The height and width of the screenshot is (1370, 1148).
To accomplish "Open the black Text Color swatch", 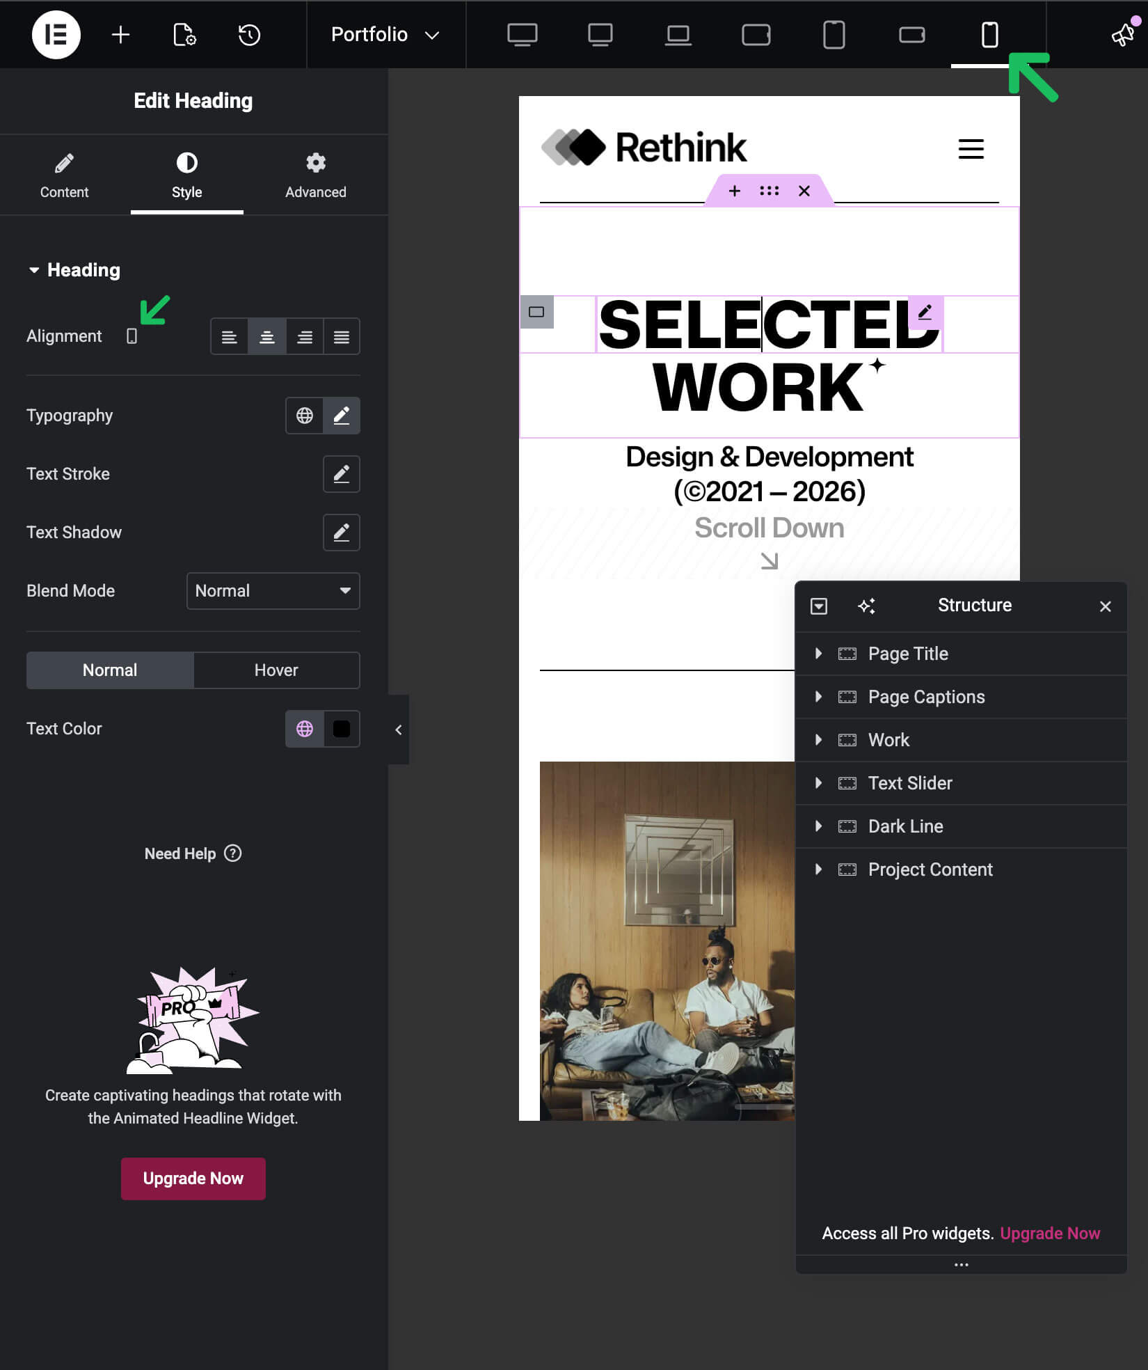I will click(341, 729).
